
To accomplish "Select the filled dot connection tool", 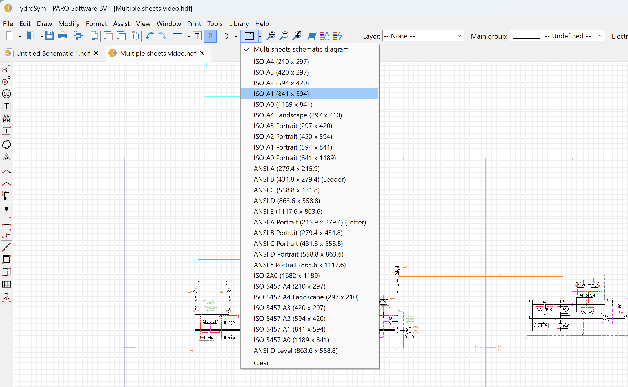I will 6,209.
